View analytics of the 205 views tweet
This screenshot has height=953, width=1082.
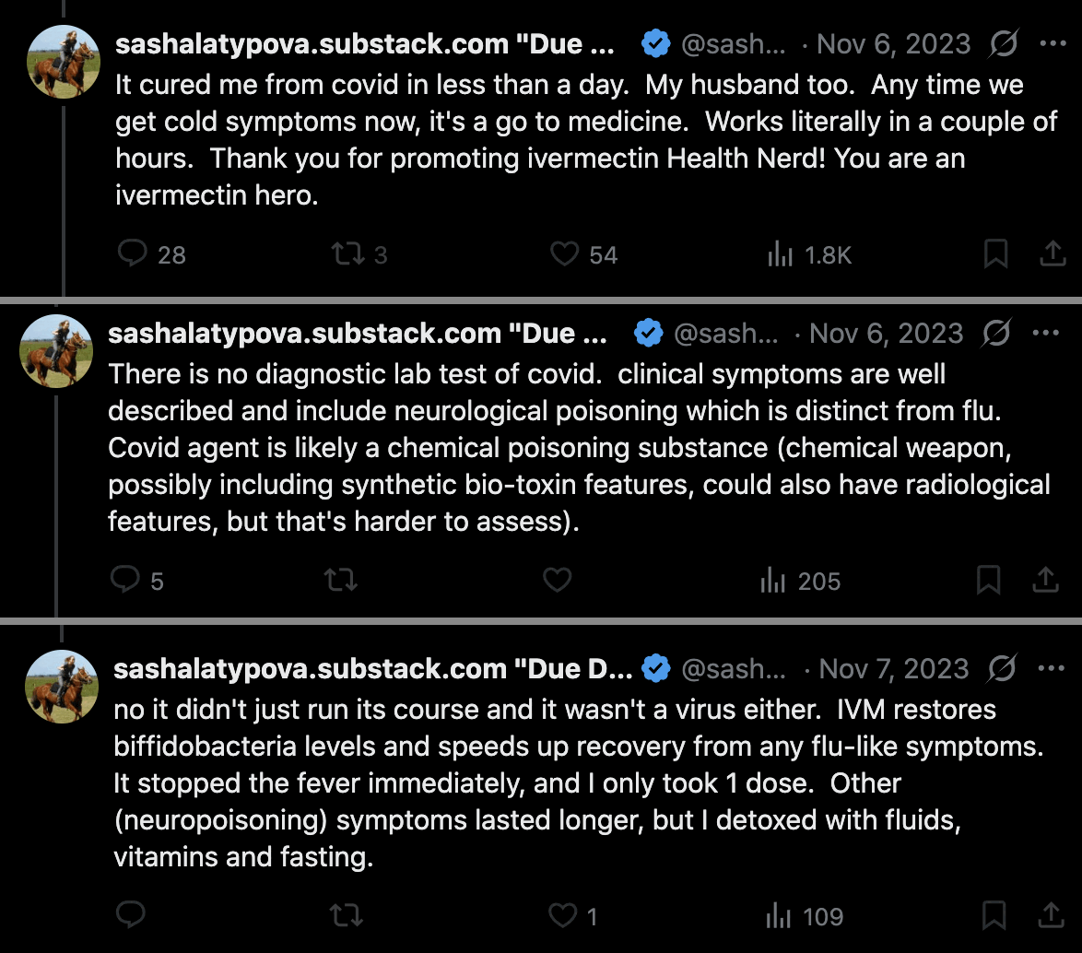[772, 581]
